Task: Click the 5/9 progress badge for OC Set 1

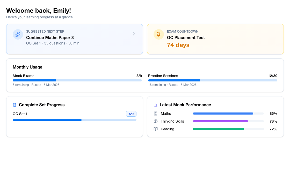Action: coord(131,114)
